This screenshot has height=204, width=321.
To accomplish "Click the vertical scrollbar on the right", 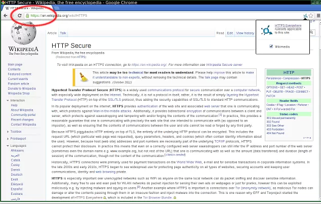I will click(320, 110).
